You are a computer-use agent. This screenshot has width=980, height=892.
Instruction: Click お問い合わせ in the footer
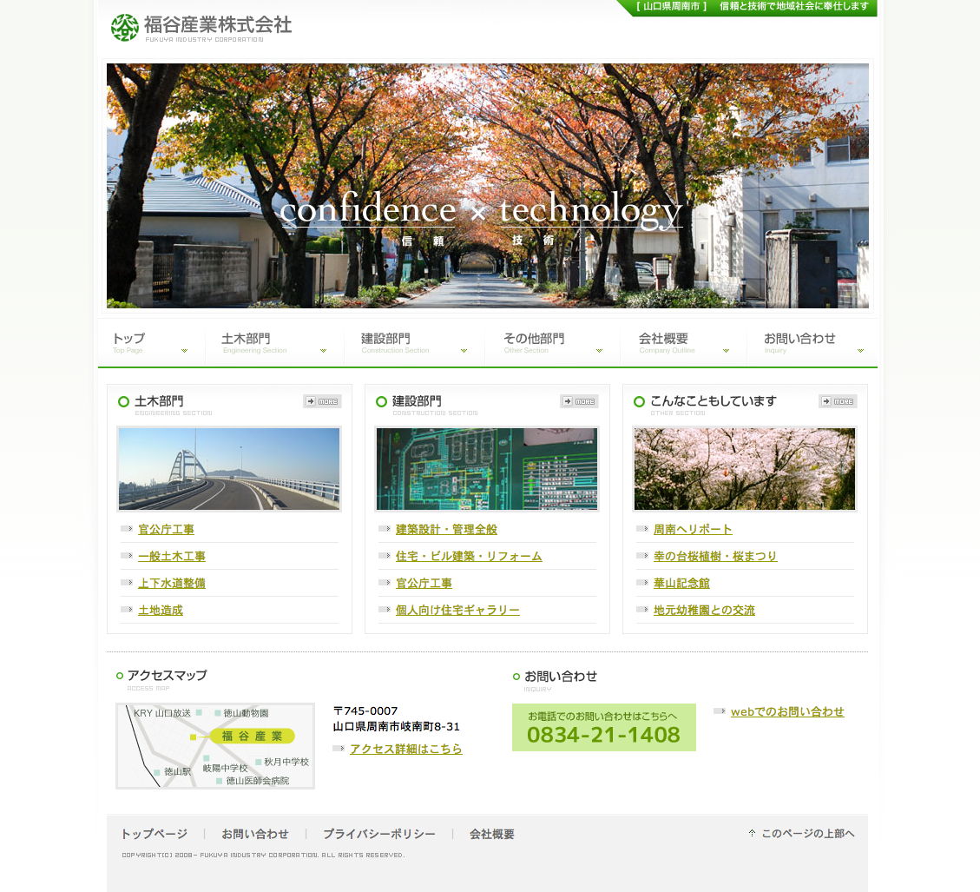click(255, 834)
